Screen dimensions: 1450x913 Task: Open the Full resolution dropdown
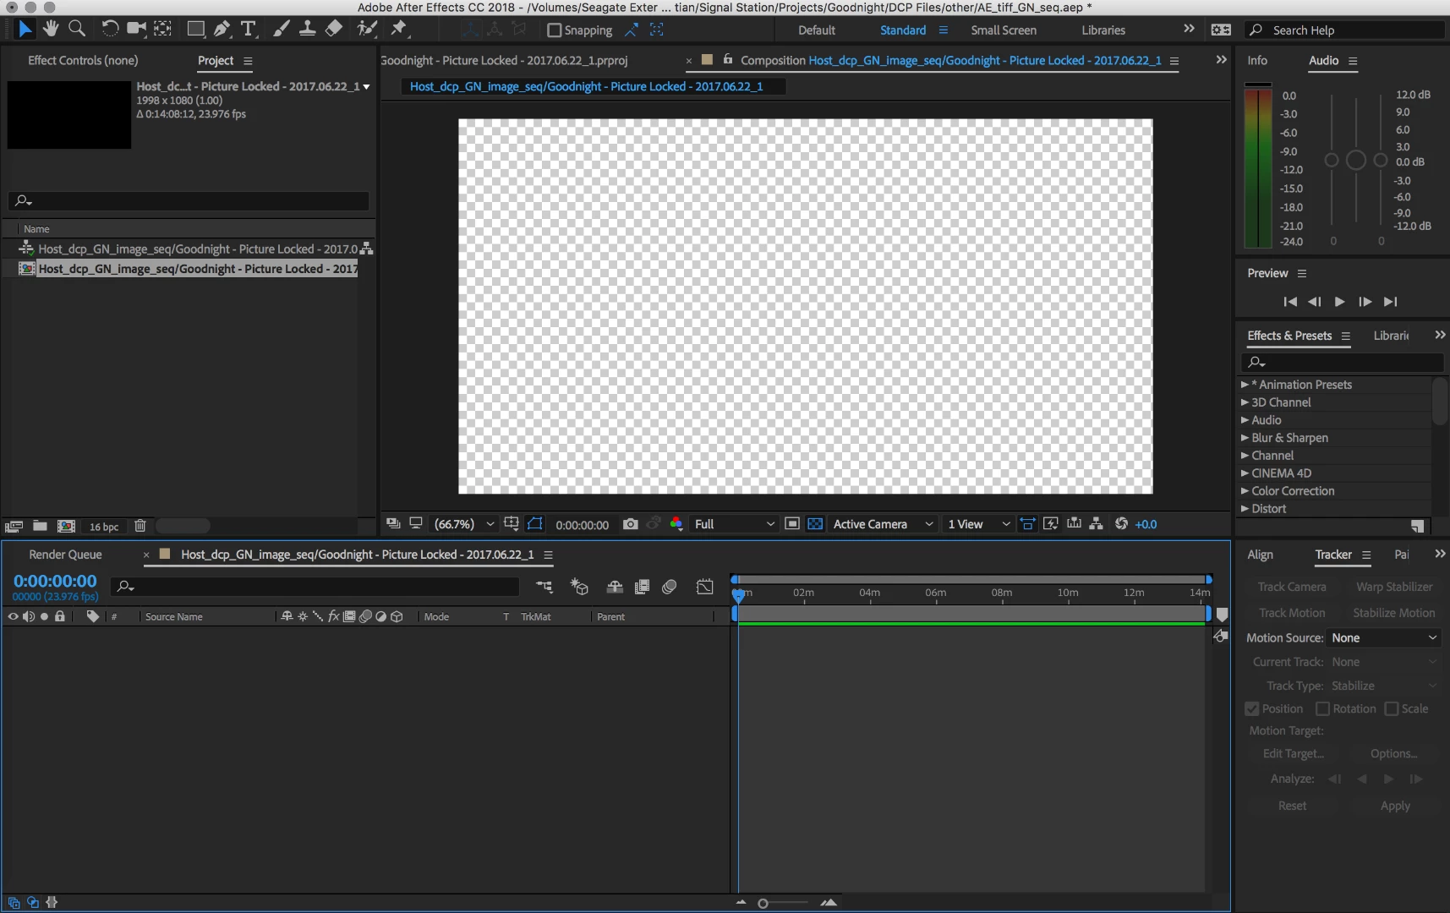coord(734,524)
